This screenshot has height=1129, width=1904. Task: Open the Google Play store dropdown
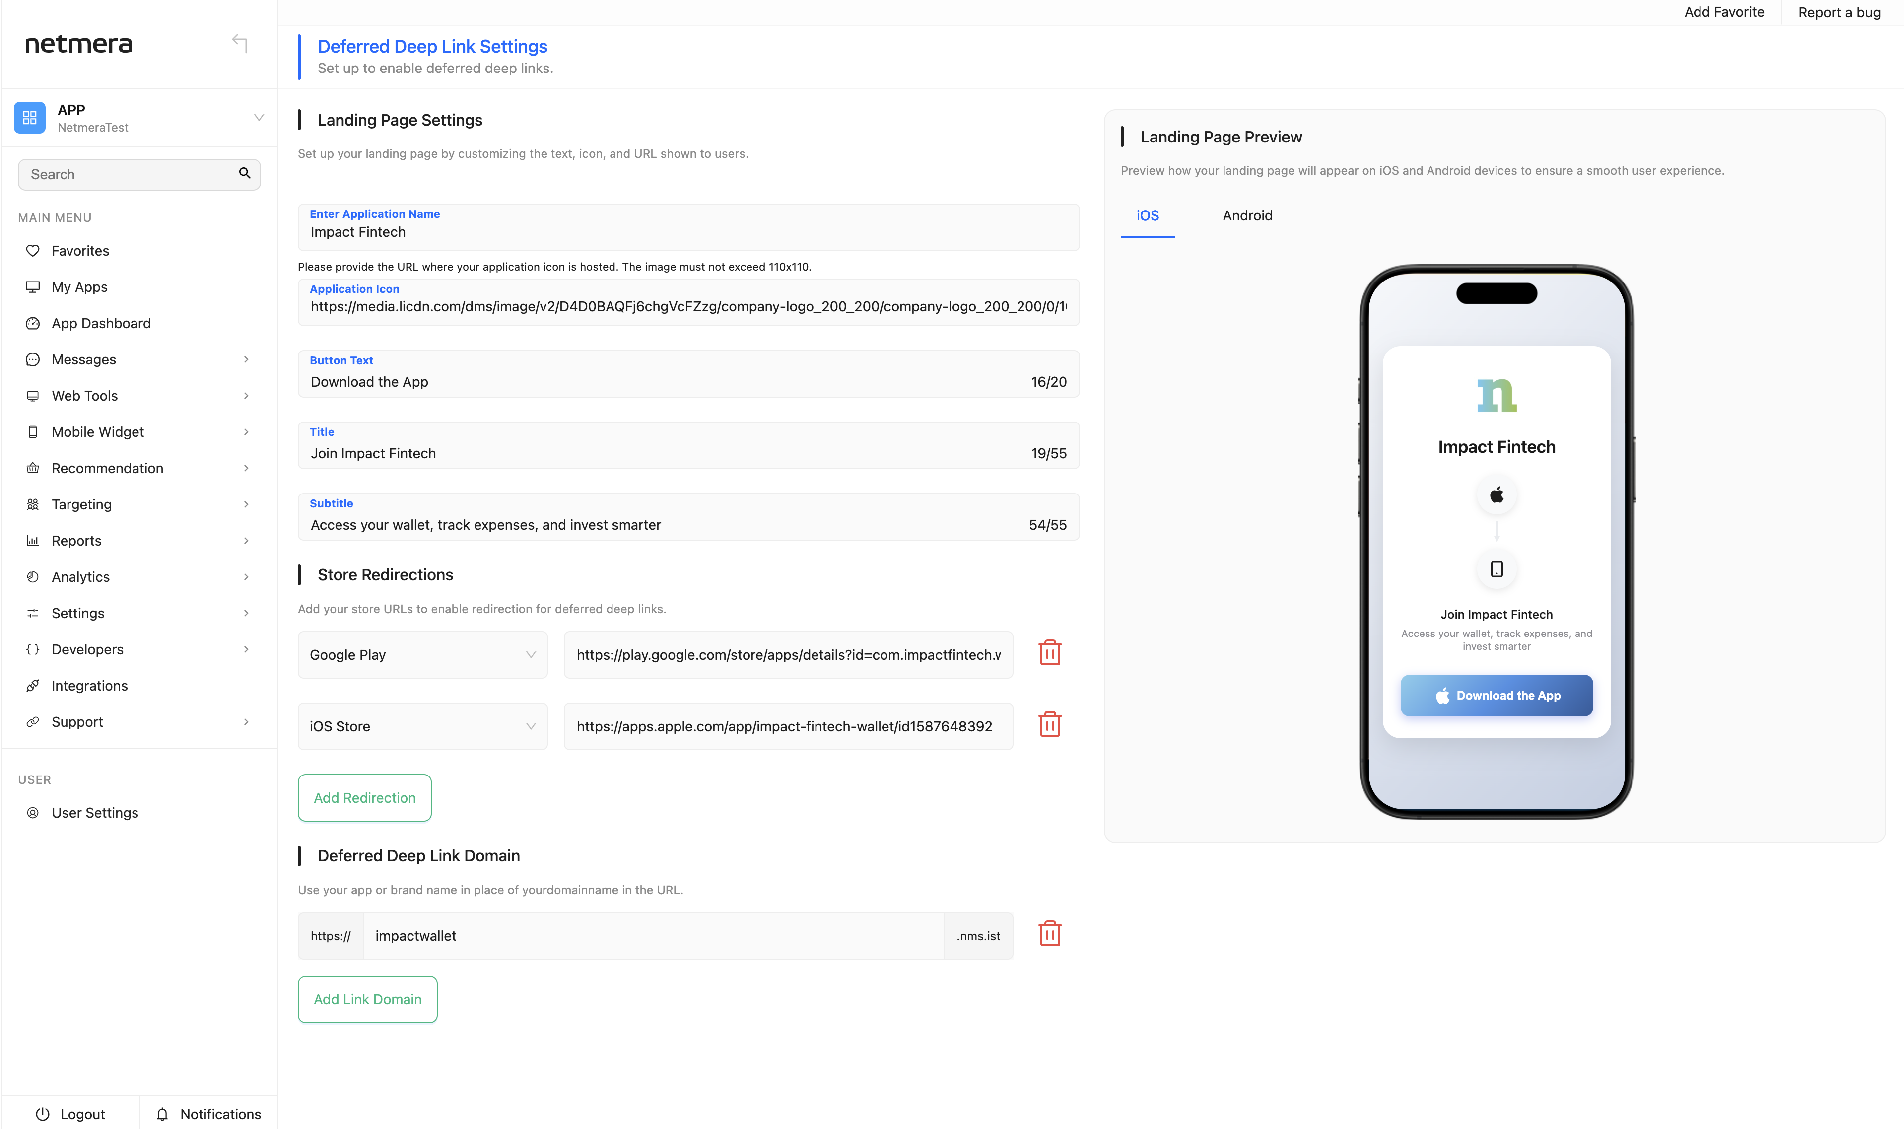[422, 654]
